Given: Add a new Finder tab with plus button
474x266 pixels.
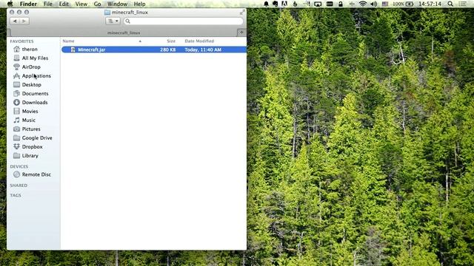Looking at the screenshot, I should 241,33.
